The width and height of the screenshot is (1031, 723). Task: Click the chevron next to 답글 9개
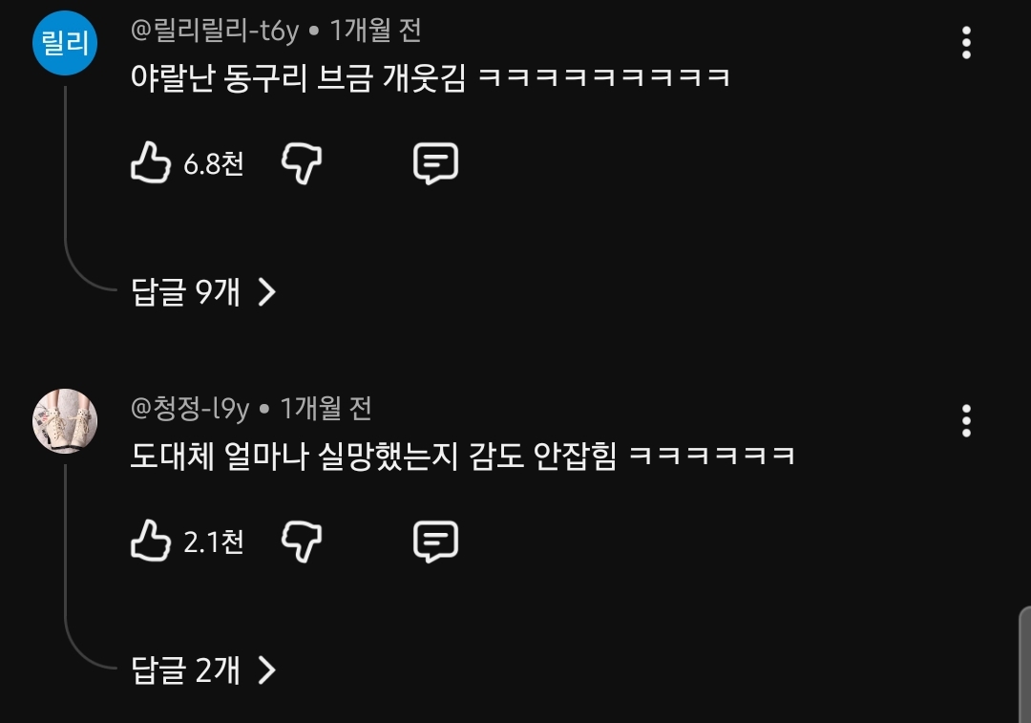click(x=266, y=291)
